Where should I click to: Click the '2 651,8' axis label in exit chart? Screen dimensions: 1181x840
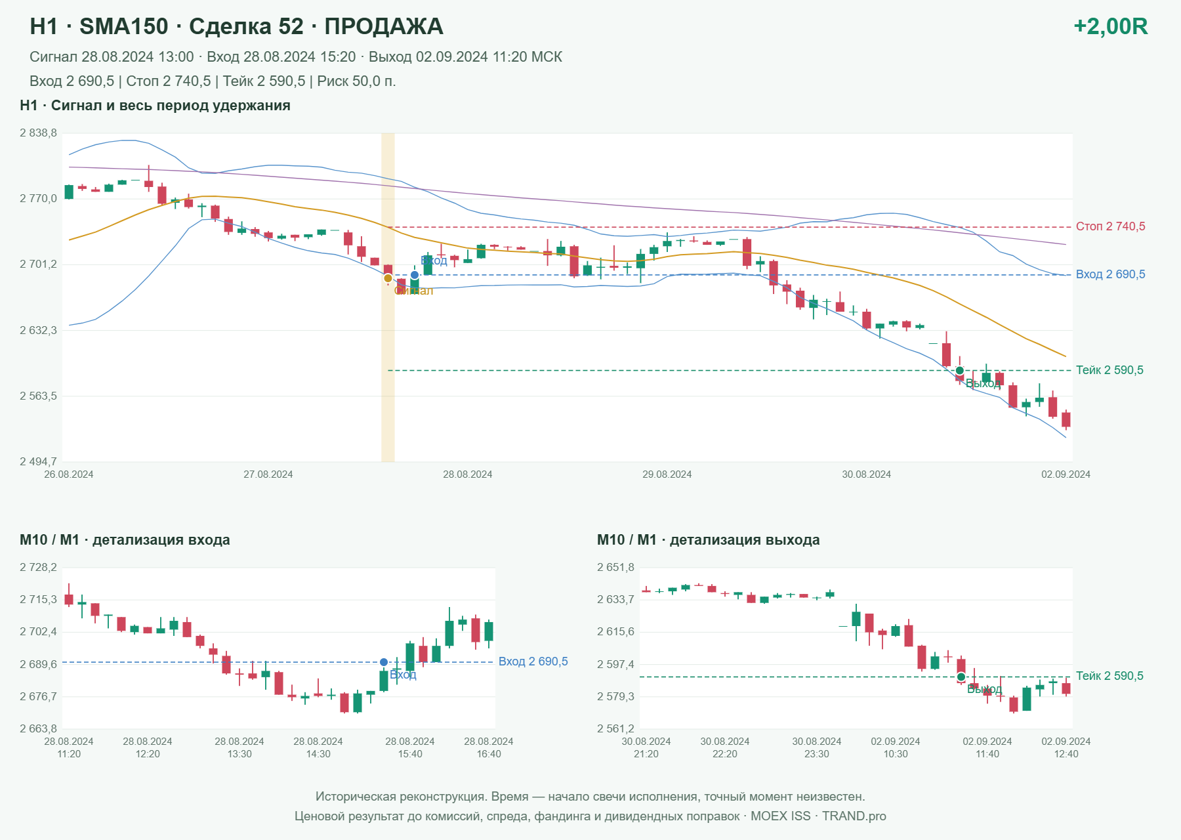point(616,568)
